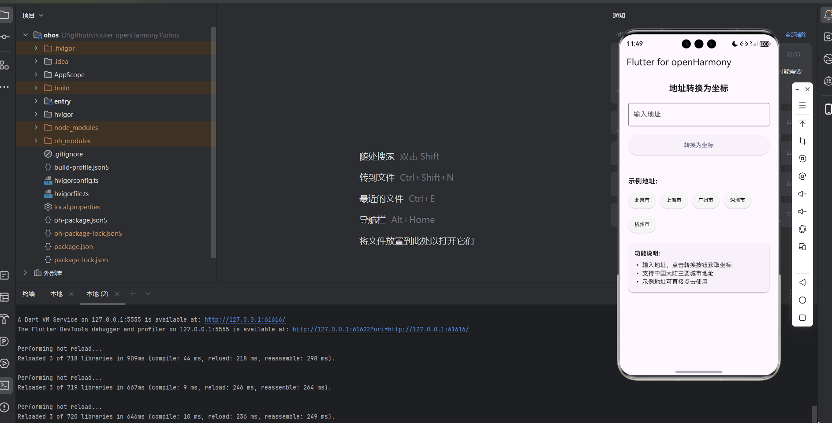
Task: Open the Dart VM Service link
Action: (x=245, y=319)
